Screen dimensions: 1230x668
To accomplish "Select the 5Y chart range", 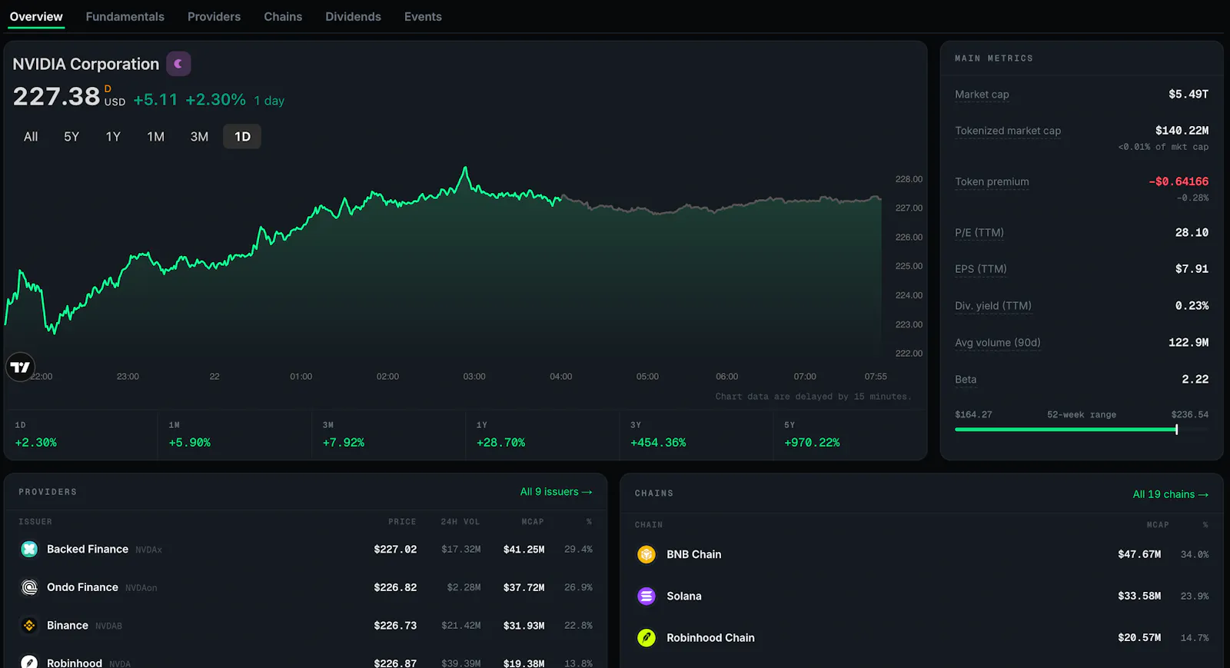I will tap(71, 137).
